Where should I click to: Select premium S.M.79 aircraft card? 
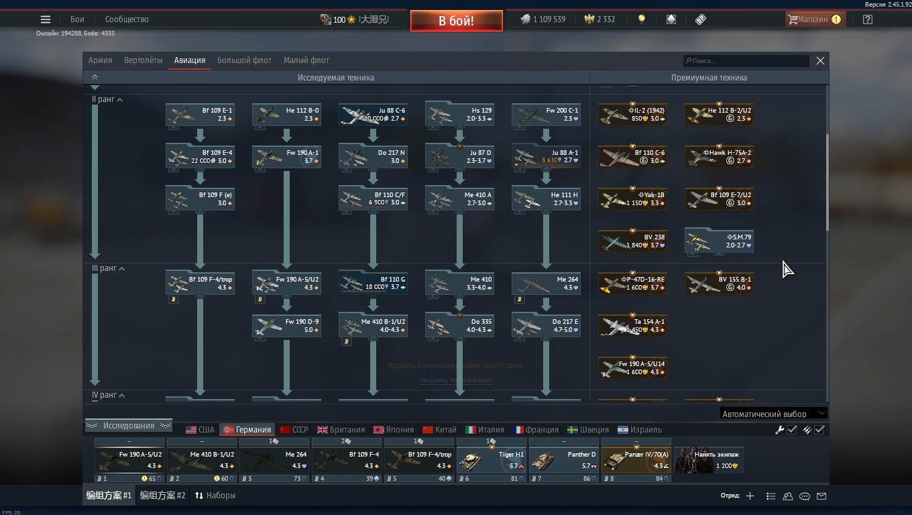[719, 241]
